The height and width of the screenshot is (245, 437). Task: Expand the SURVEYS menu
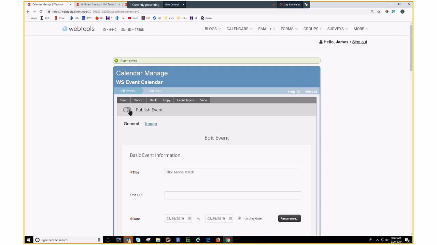tap(338, 29)
